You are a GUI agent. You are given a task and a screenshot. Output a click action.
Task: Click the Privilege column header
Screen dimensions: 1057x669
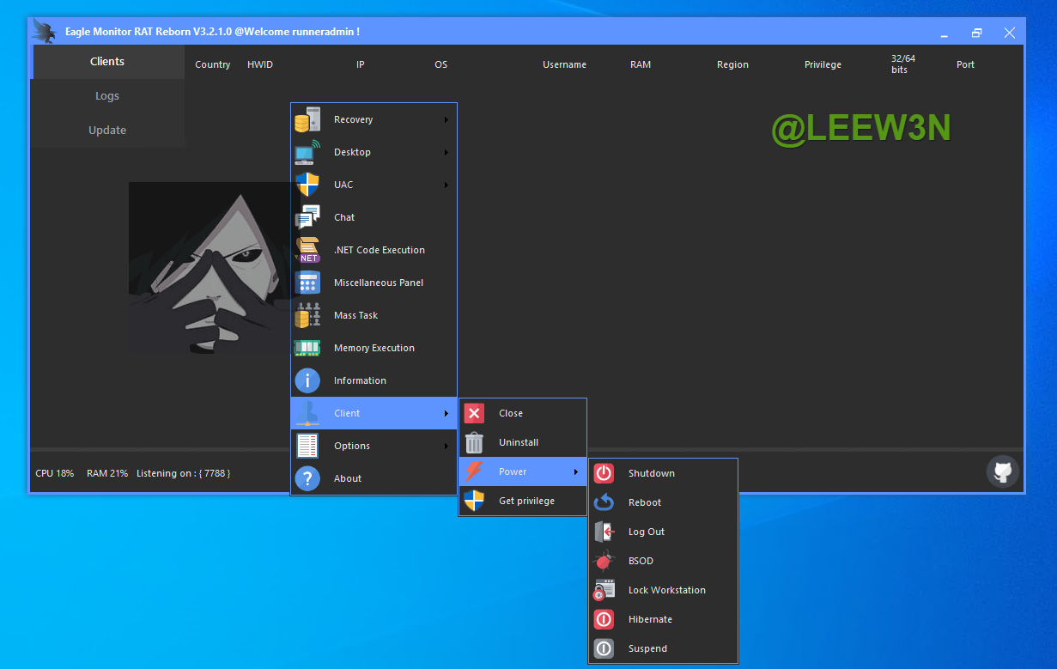point(823,64)
